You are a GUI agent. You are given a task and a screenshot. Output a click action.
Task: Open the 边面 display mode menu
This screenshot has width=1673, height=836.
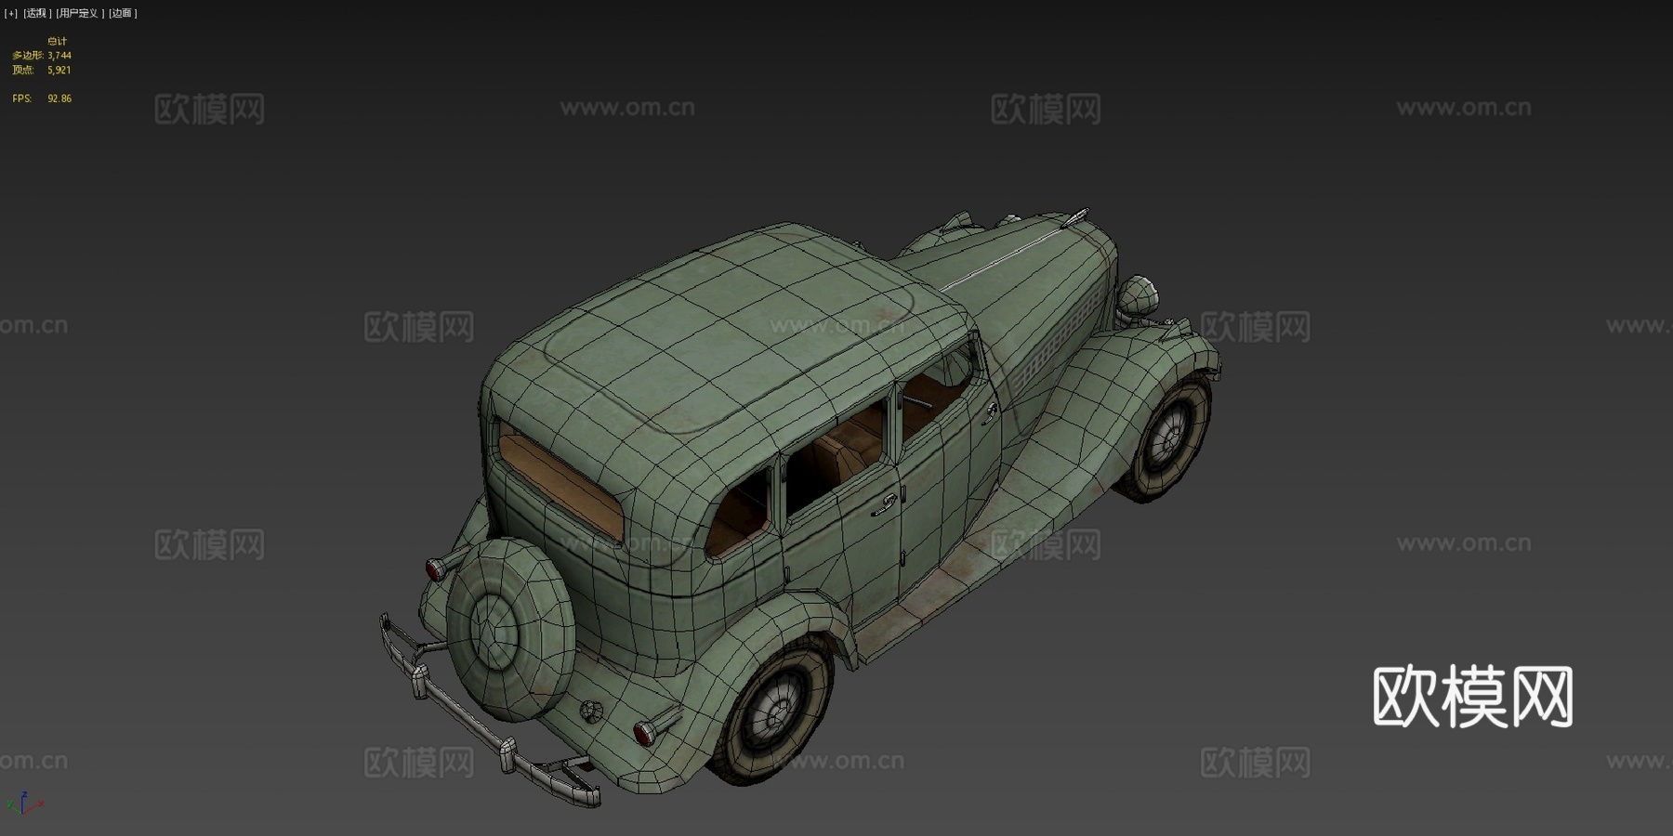123,13
